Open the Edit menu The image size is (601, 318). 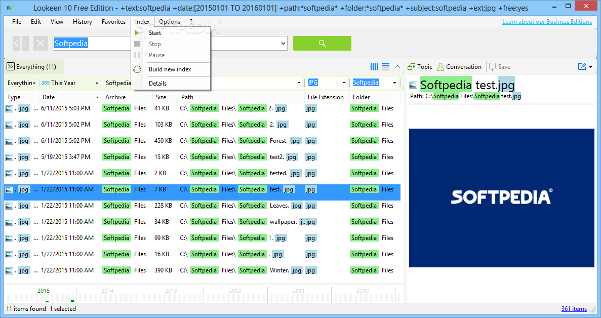(36, 22)
